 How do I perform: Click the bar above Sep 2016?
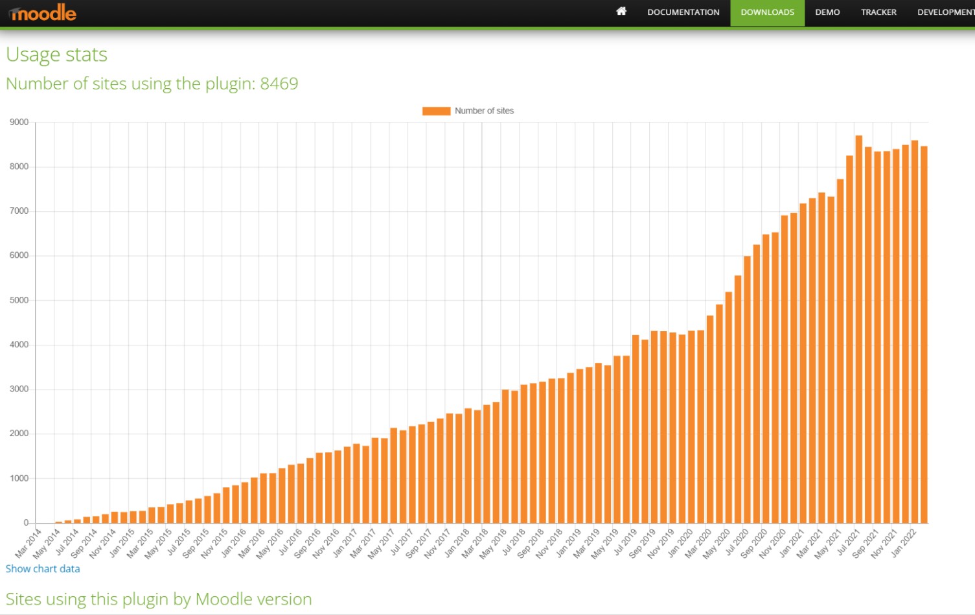pyautogui.click(x=319, y=487)
